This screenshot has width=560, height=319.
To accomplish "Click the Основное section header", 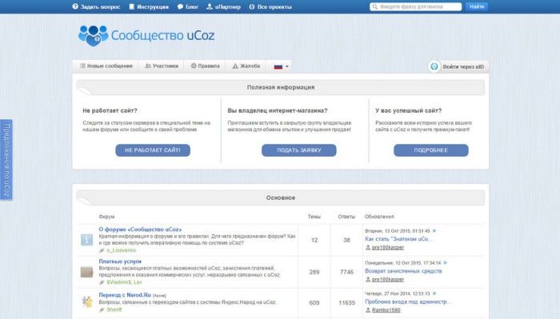I will (281, 197).
